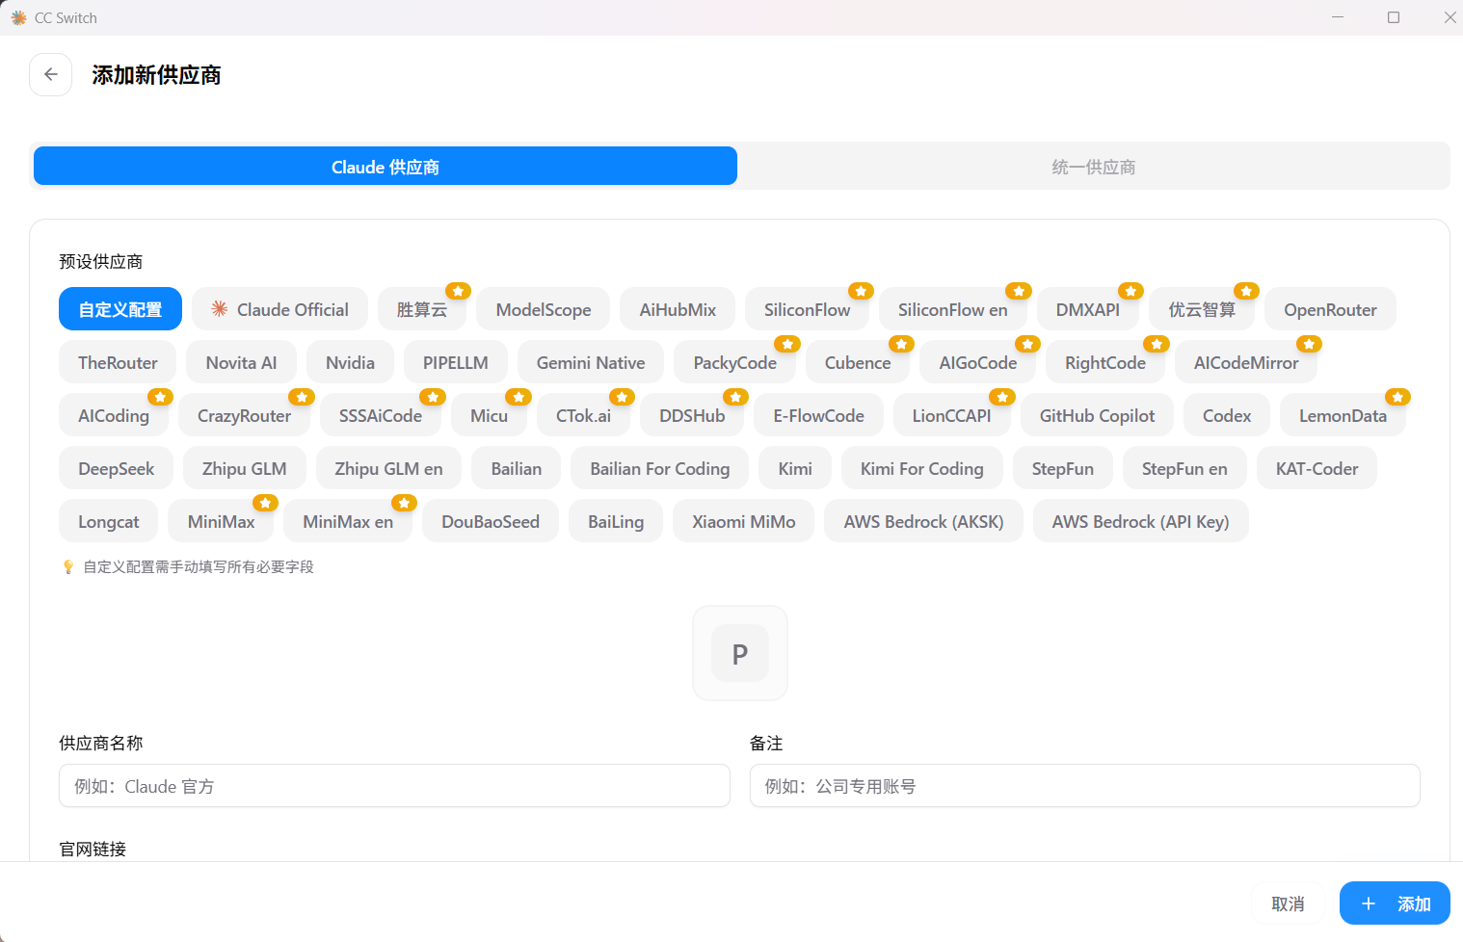Pick AIGoCode preset
The width and height of the screenshot is (1463, 942).
tap(978, 362)
